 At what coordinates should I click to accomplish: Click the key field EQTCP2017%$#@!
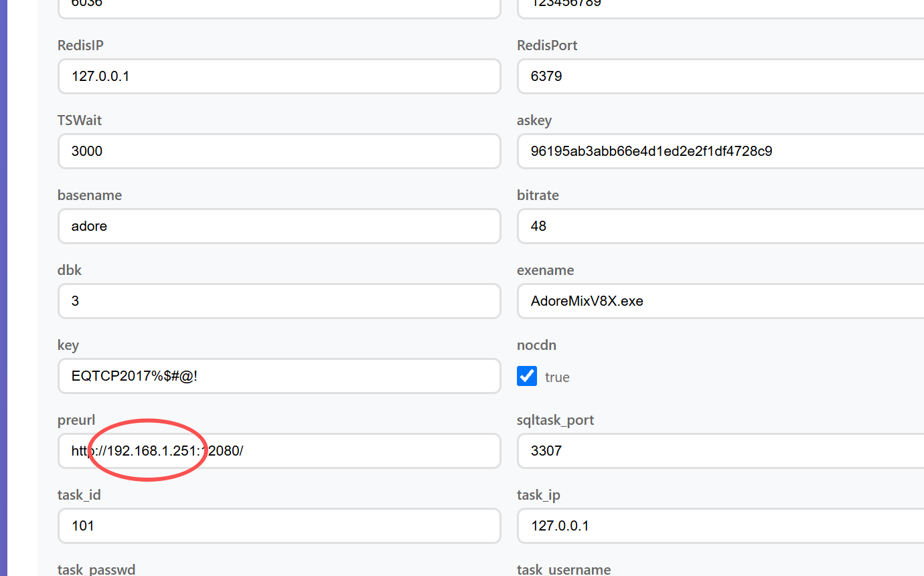pyautogui.click(x=279, y=376)
